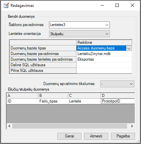Viewport: 141px width, 144px height.
Task: Select the Eksportas table name cell
Action: point(104,59)
